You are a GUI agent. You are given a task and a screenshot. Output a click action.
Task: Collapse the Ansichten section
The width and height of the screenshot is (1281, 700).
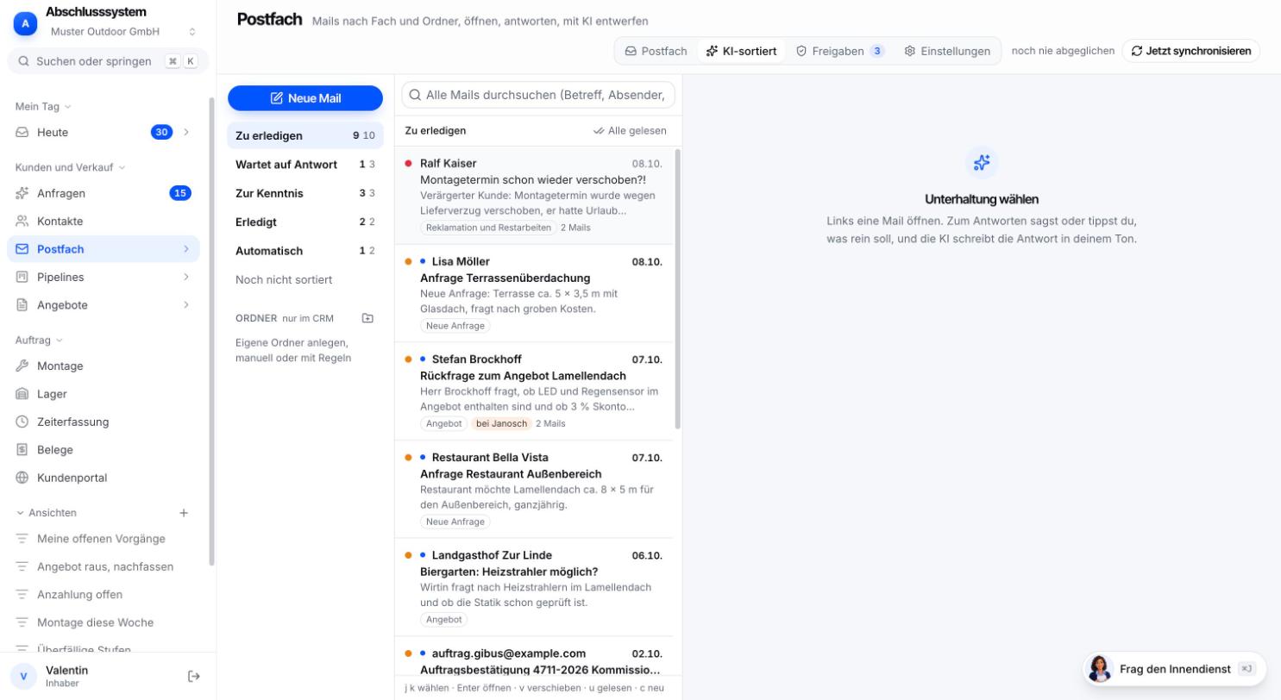click(47, 513)
